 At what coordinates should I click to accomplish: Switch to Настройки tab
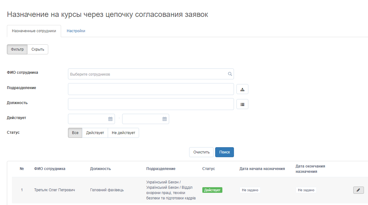(76, 31)
